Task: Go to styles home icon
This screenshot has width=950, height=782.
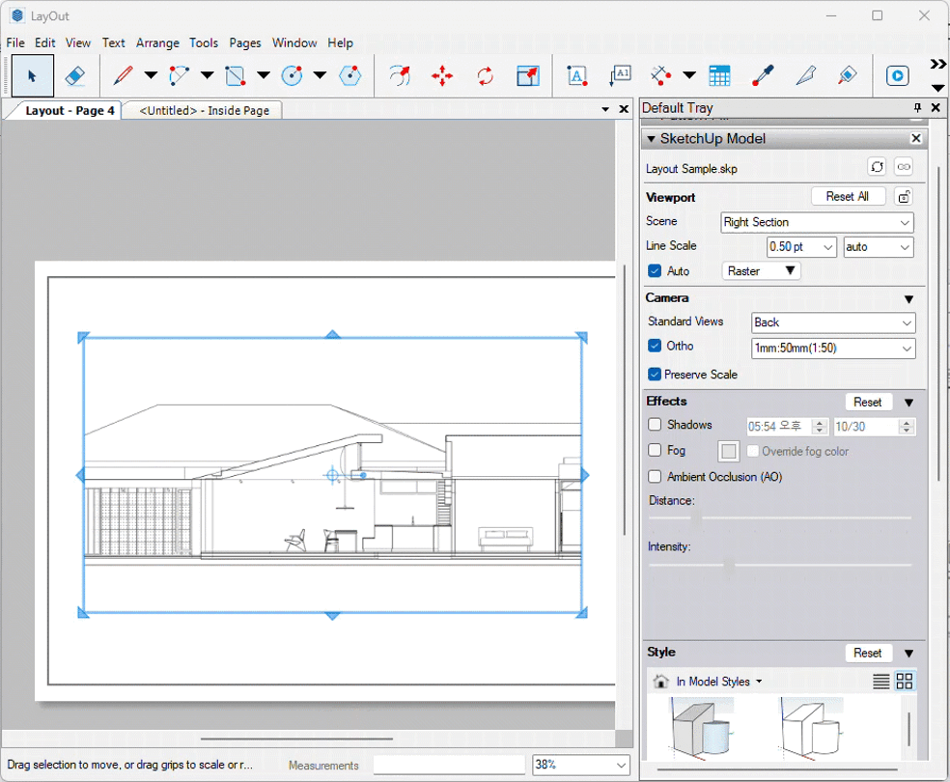Action: tap(661, 682)
